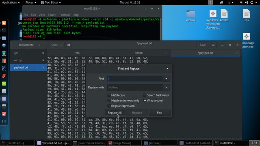This screenshot has width=260, height=146.
Task: Open the Text Editor app menu in the top bar
Action: click(x=51, y=2)
